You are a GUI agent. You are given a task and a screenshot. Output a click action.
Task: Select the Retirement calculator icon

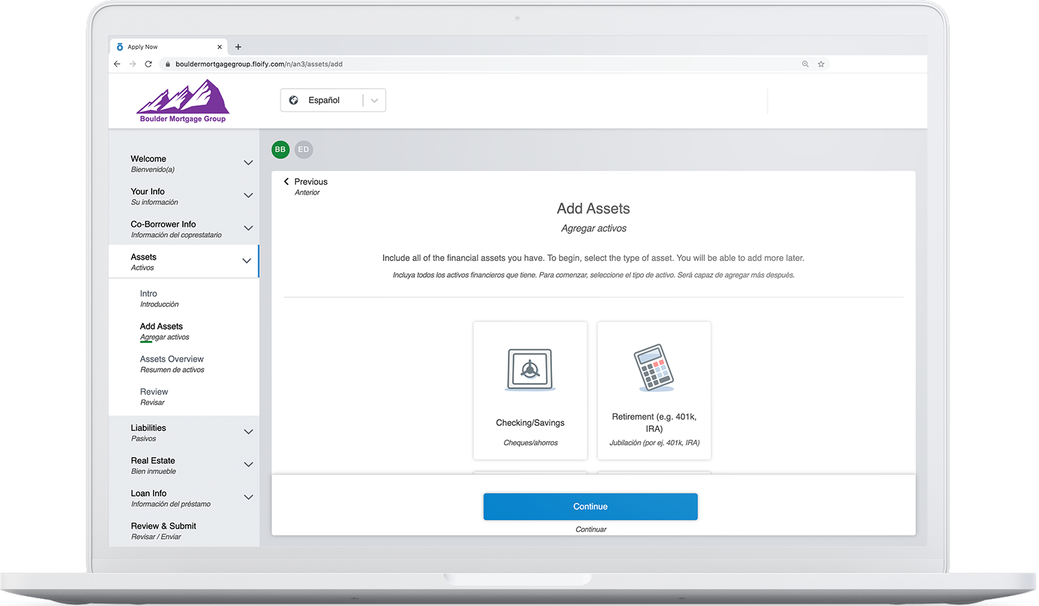click(x=653, y=368)
